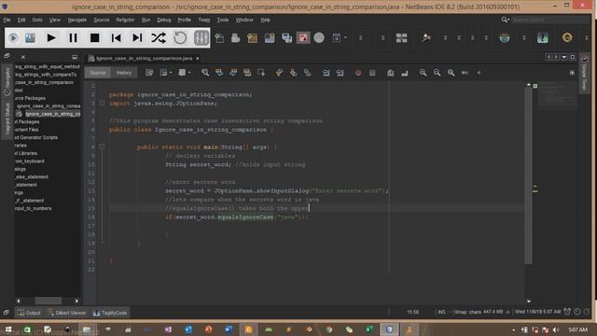597x336 pixels.
Task: Collapse the import fold marker
Action: coord(102,103)
